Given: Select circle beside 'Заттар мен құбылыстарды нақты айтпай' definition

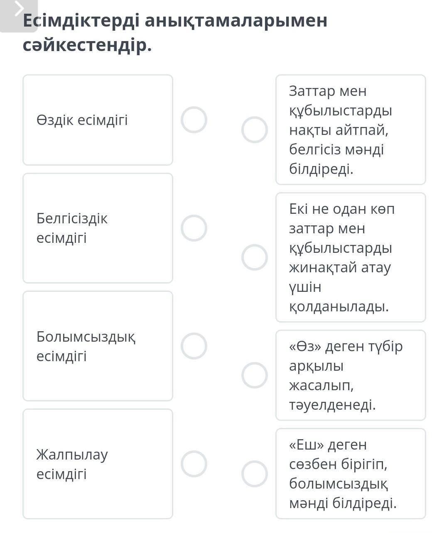Looking at the screenshot, I should click(x=255, y=130).
